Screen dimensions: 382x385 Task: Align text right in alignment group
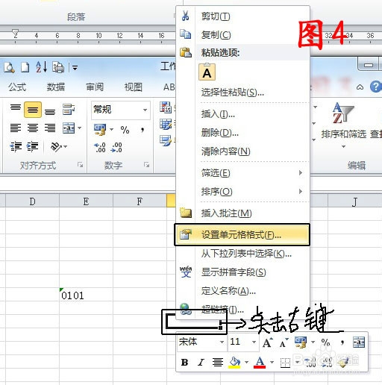point(50,128)
